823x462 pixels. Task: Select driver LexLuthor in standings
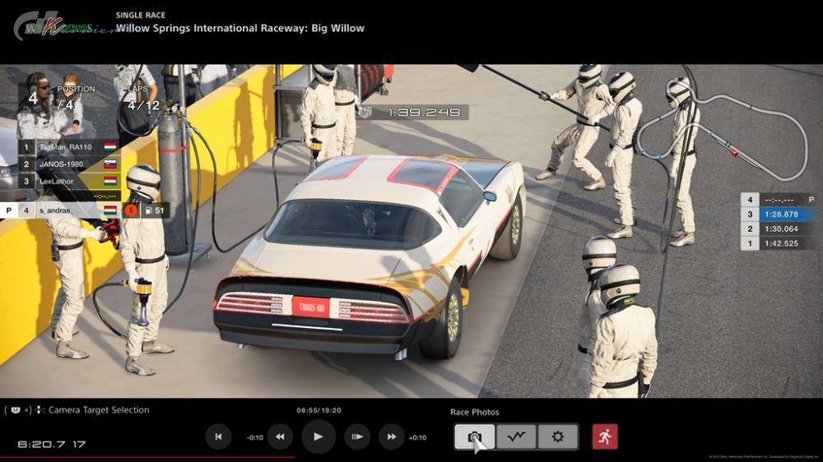pyautogui.click(x=69, y=182)
